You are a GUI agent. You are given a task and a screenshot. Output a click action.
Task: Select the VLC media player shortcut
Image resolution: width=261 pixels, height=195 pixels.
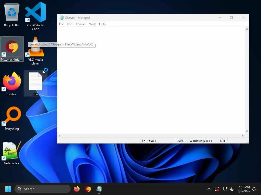(x=35, y=51)
